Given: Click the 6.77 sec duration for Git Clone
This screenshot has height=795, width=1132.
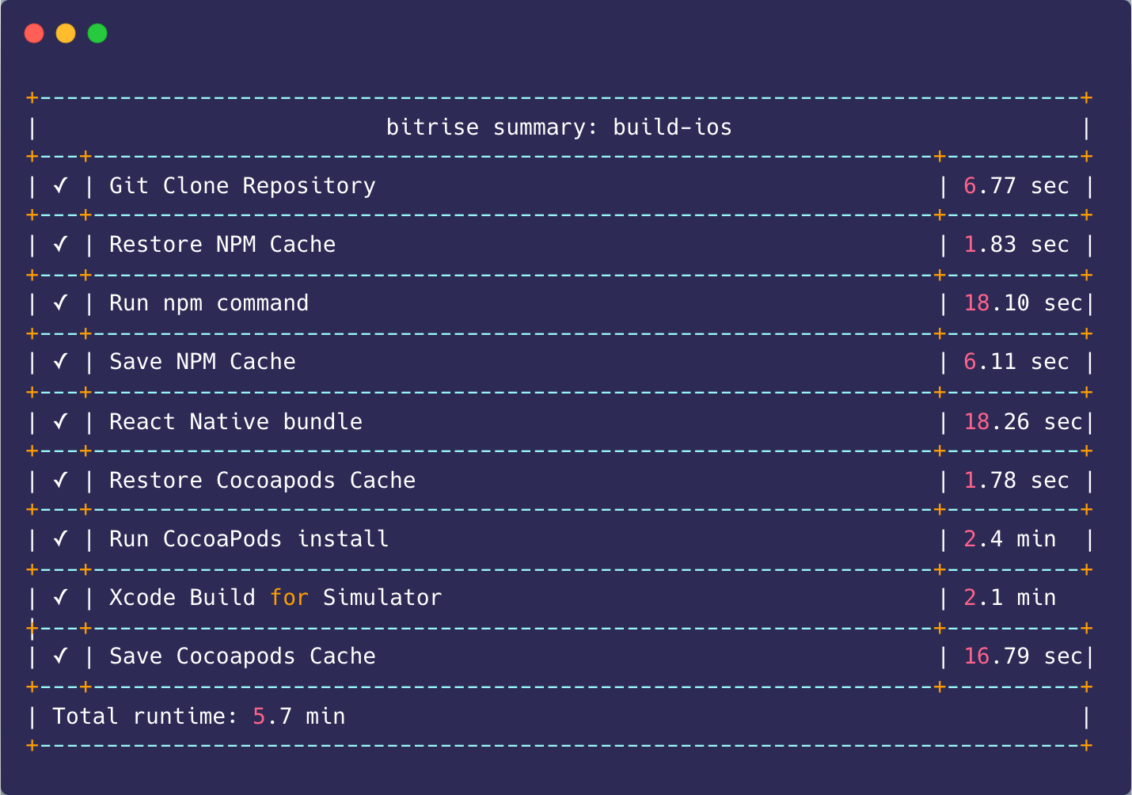Looking at the screenshot, I should pos(1016,185).
